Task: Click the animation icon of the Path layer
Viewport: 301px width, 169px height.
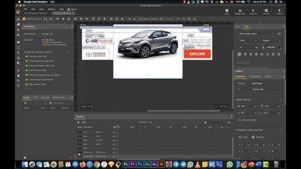Action: [114, 148]
